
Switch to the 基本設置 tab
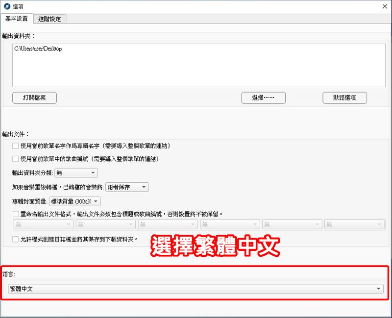pos(17,19)
